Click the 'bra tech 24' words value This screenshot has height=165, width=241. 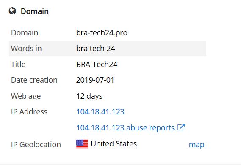pyautogui.click(x=95, y=49)
